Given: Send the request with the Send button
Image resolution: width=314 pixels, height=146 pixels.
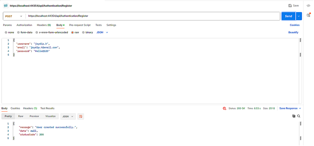Looking at the screenshot, I should [x=288, y=16].
